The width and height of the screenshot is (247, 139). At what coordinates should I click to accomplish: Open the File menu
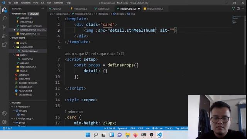9,3
